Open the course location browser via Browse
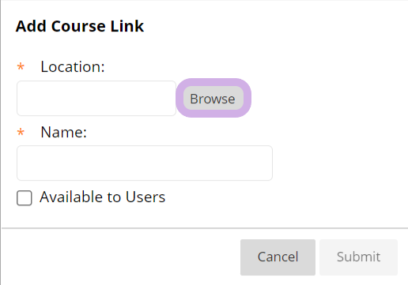Image resolution: width=408 pixels, height=285 pixels. pos(213,98)
